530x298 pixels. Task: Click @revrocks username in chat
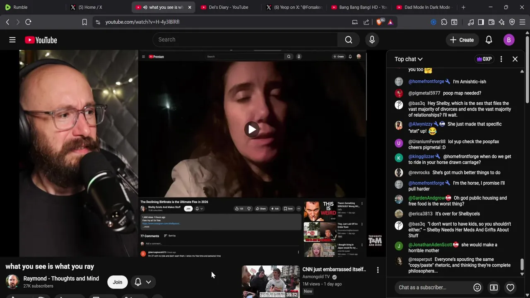click(x=419, y=173)
